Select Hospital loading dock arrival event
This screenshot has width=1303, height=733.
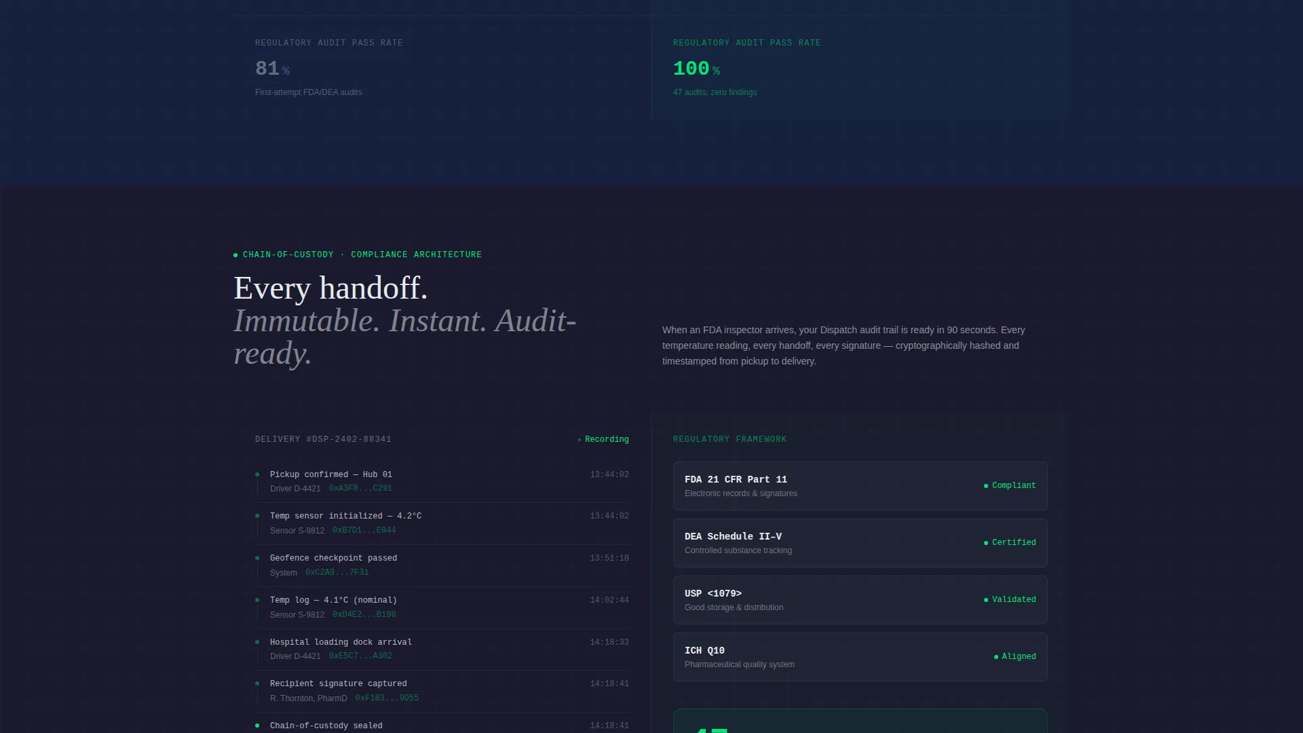pyautogui.click(x=442, y=650)
